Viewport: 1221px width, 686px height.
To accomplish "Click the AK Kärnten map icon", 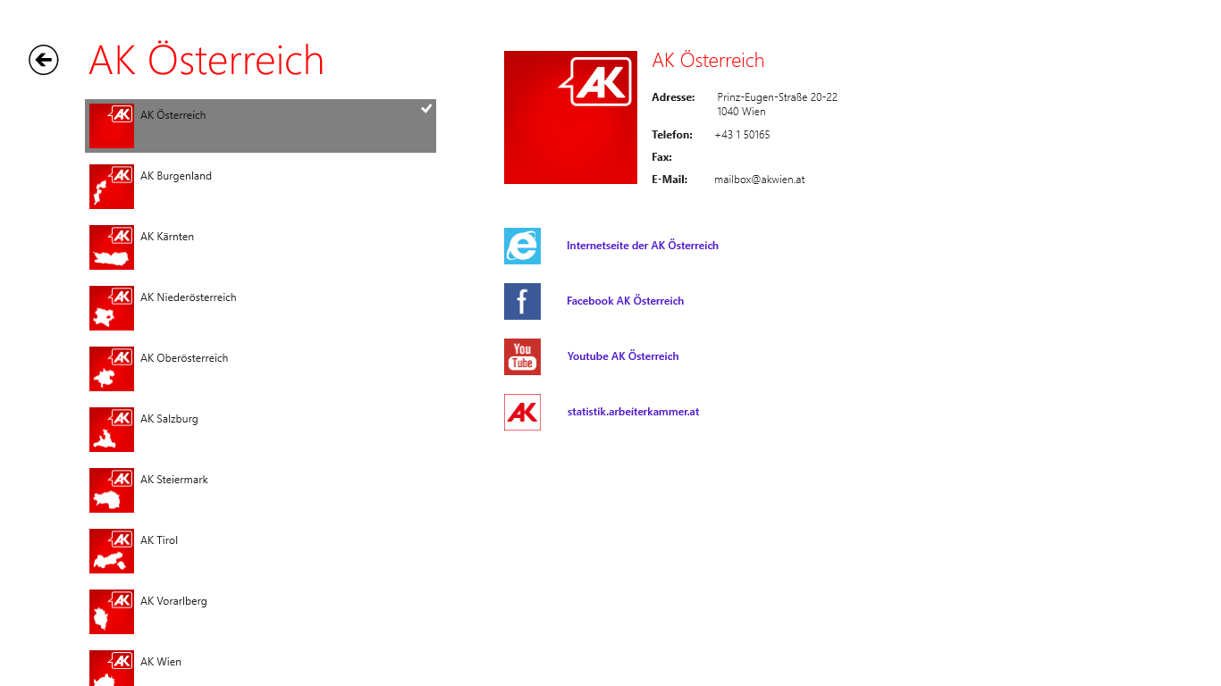I will (x=112, y=247).
